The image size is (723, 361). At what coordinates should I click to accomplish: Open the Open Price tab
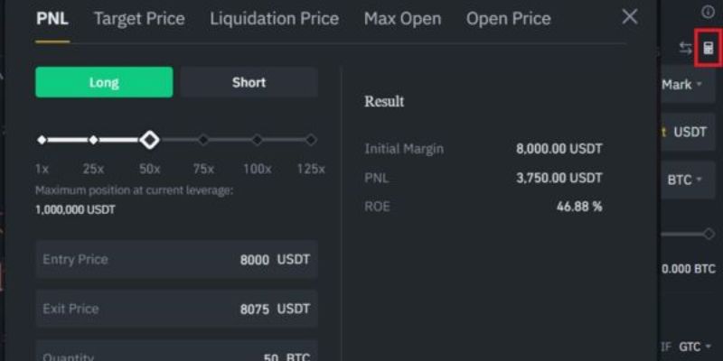[509, 19]
